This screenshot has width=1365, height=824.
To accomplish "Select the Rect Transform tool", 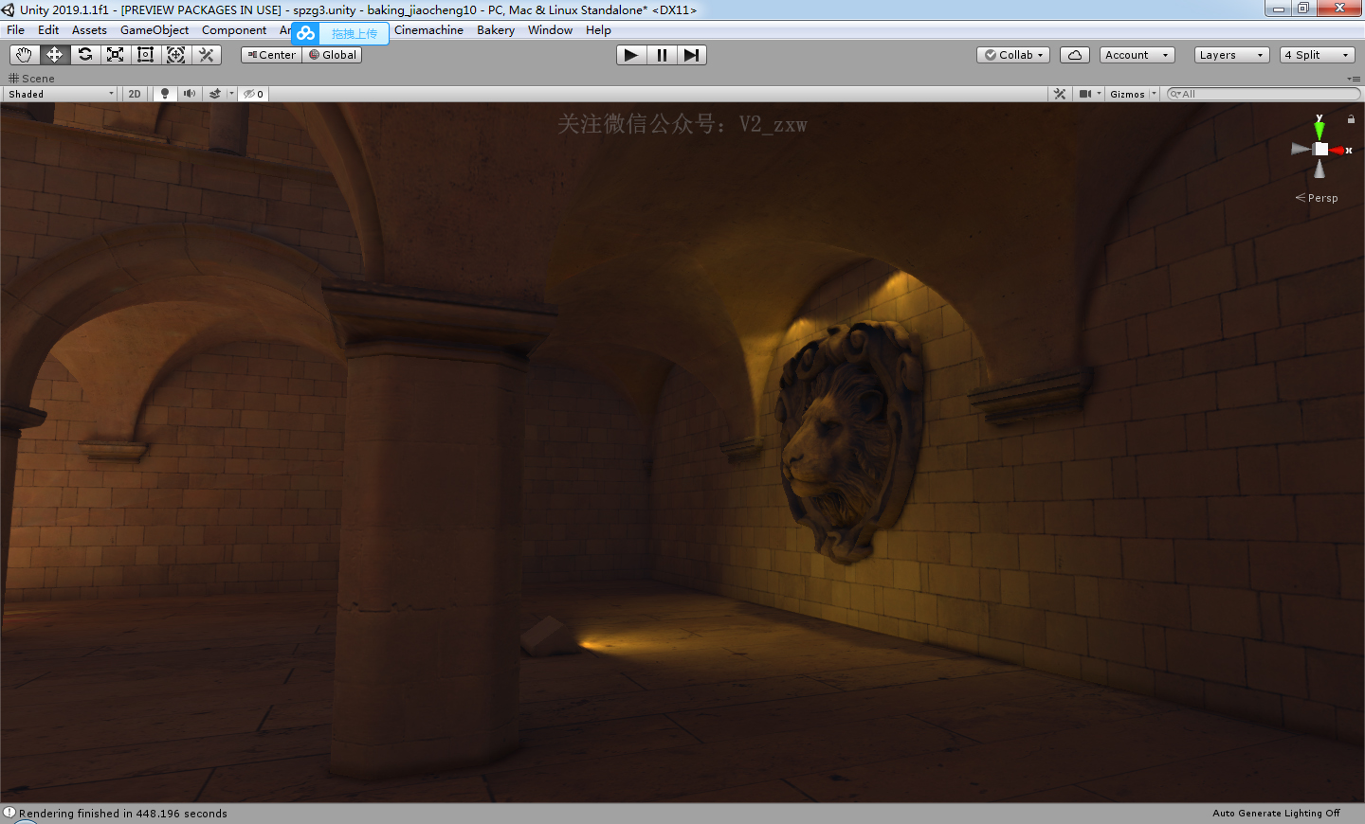I will pyautogui.click(x=145, y=55).
